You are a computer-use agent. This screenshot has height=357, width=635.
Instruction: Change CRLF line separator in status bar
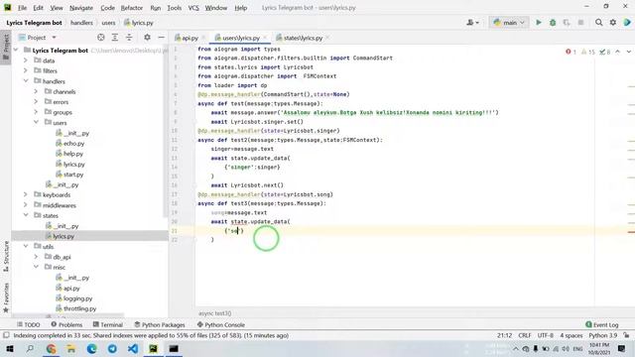[x=525, y=335]
